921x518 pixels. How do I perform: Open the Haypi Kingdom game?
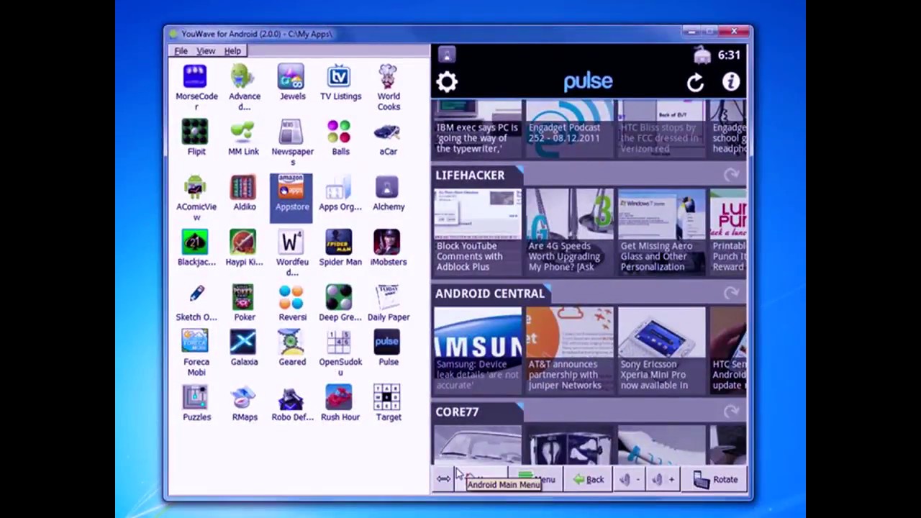(x=243, y=242)
